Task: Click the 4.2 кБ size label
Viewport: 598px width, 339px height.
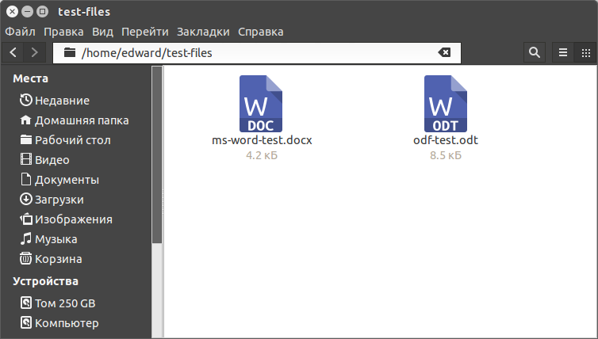Action: (262, 155)
